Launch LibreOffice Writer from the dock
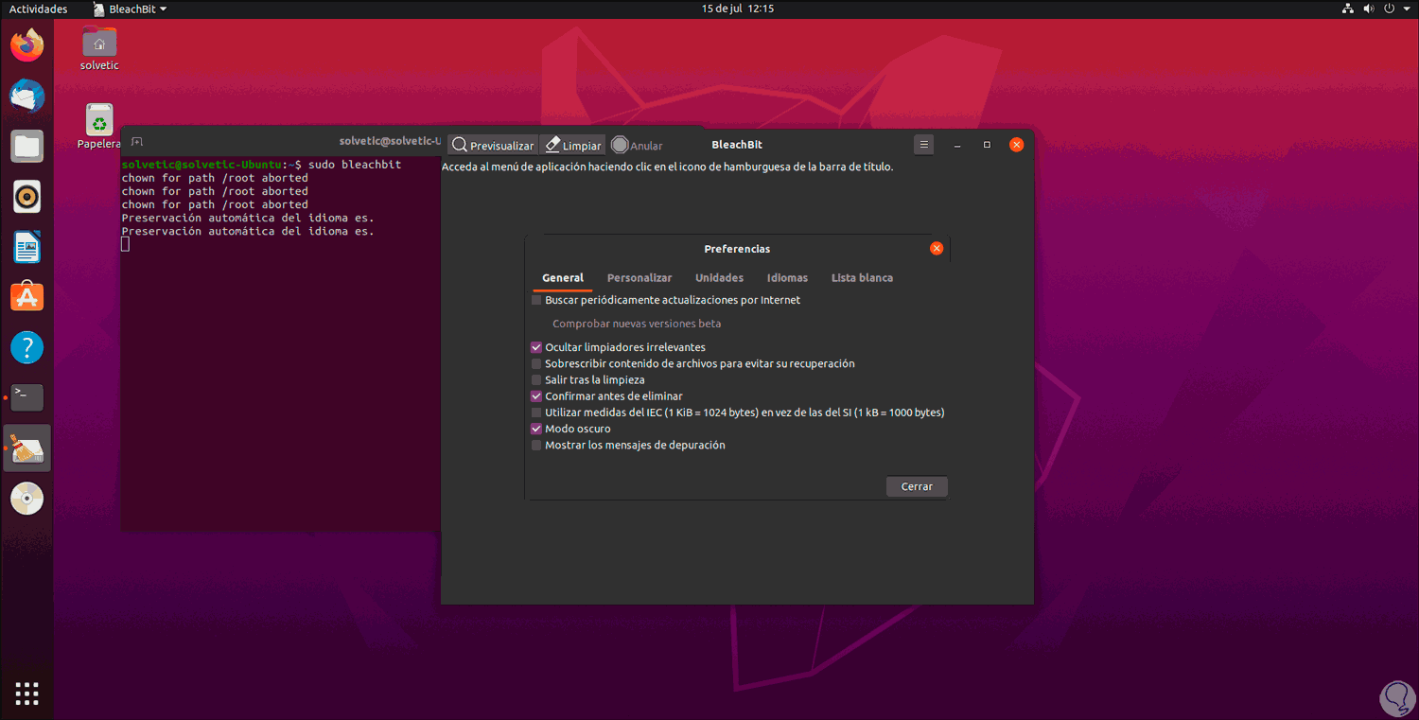1419x720 pixels. click(27, 248)
